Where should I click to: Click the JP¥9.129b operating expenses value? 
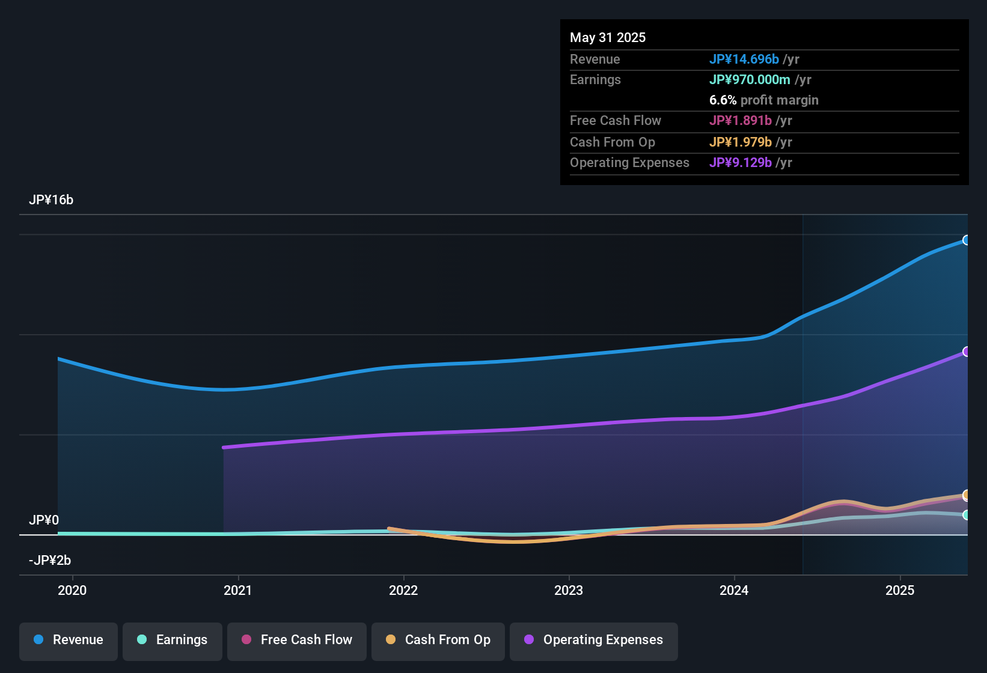click(x=741, y=163)
